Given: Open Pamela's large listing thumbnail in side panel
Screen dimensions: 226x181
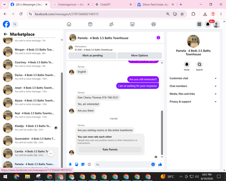Looking at the screenshot, I should [193, 41].
